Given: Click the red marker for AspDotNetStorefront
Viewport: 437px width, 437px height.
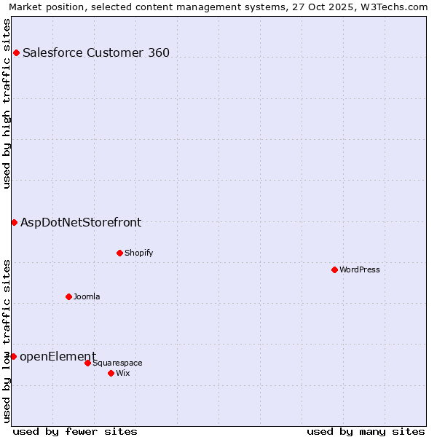Looking at the screenshot, I should pyautogui.click(x=14, y=222).
